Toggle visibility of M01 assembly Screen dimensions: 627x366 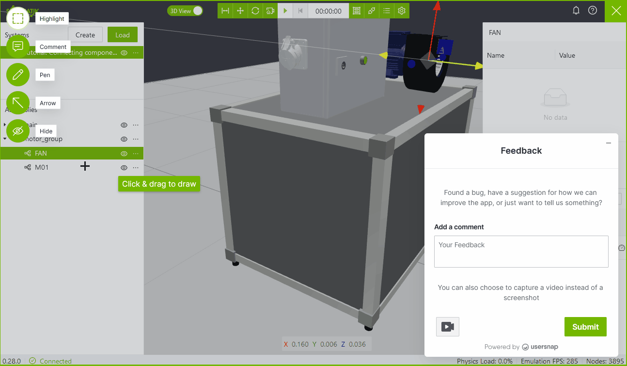[x=124, y=168]
